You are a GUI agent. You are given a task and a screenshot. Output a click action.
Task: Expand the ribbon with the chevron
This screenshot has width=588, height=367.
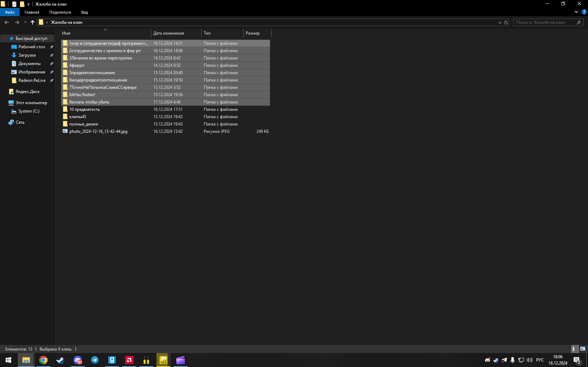tap(576, 12)
